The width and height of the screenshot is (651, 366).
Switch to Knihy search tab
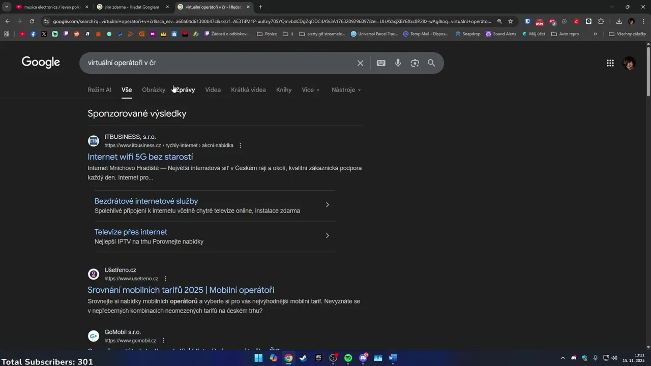coord(284,90)
